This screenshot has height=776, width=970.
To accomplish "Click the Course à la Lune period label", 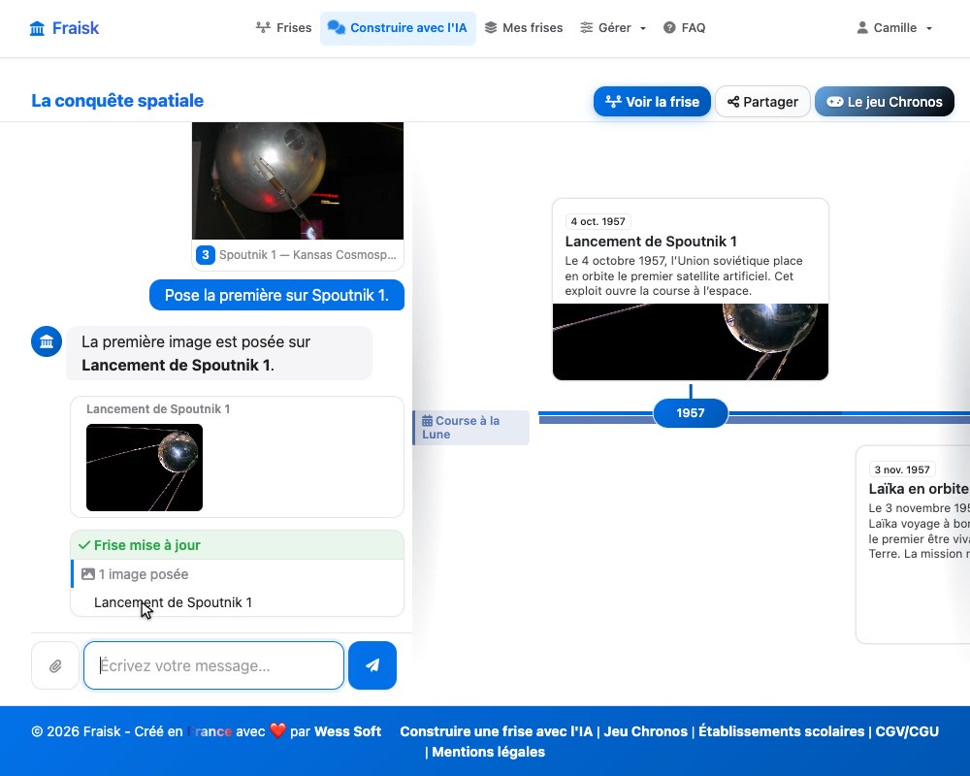I will (x=470, y=427).
